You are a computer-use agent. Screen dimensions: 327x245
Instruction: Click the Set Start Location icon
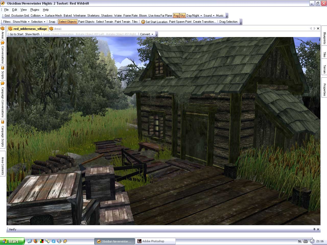(143, 22)
